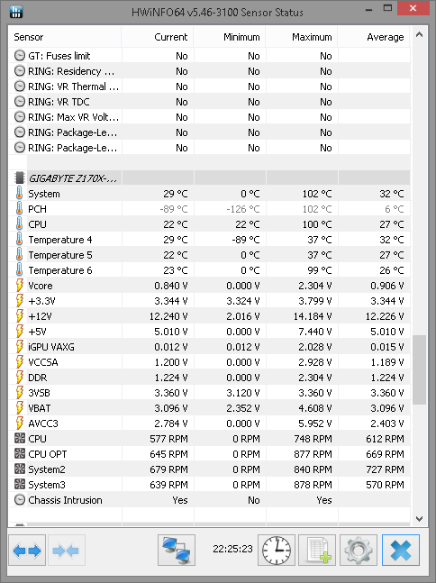Click the expand layout arrows button
The image size is (436, 583).
[27, 550]
